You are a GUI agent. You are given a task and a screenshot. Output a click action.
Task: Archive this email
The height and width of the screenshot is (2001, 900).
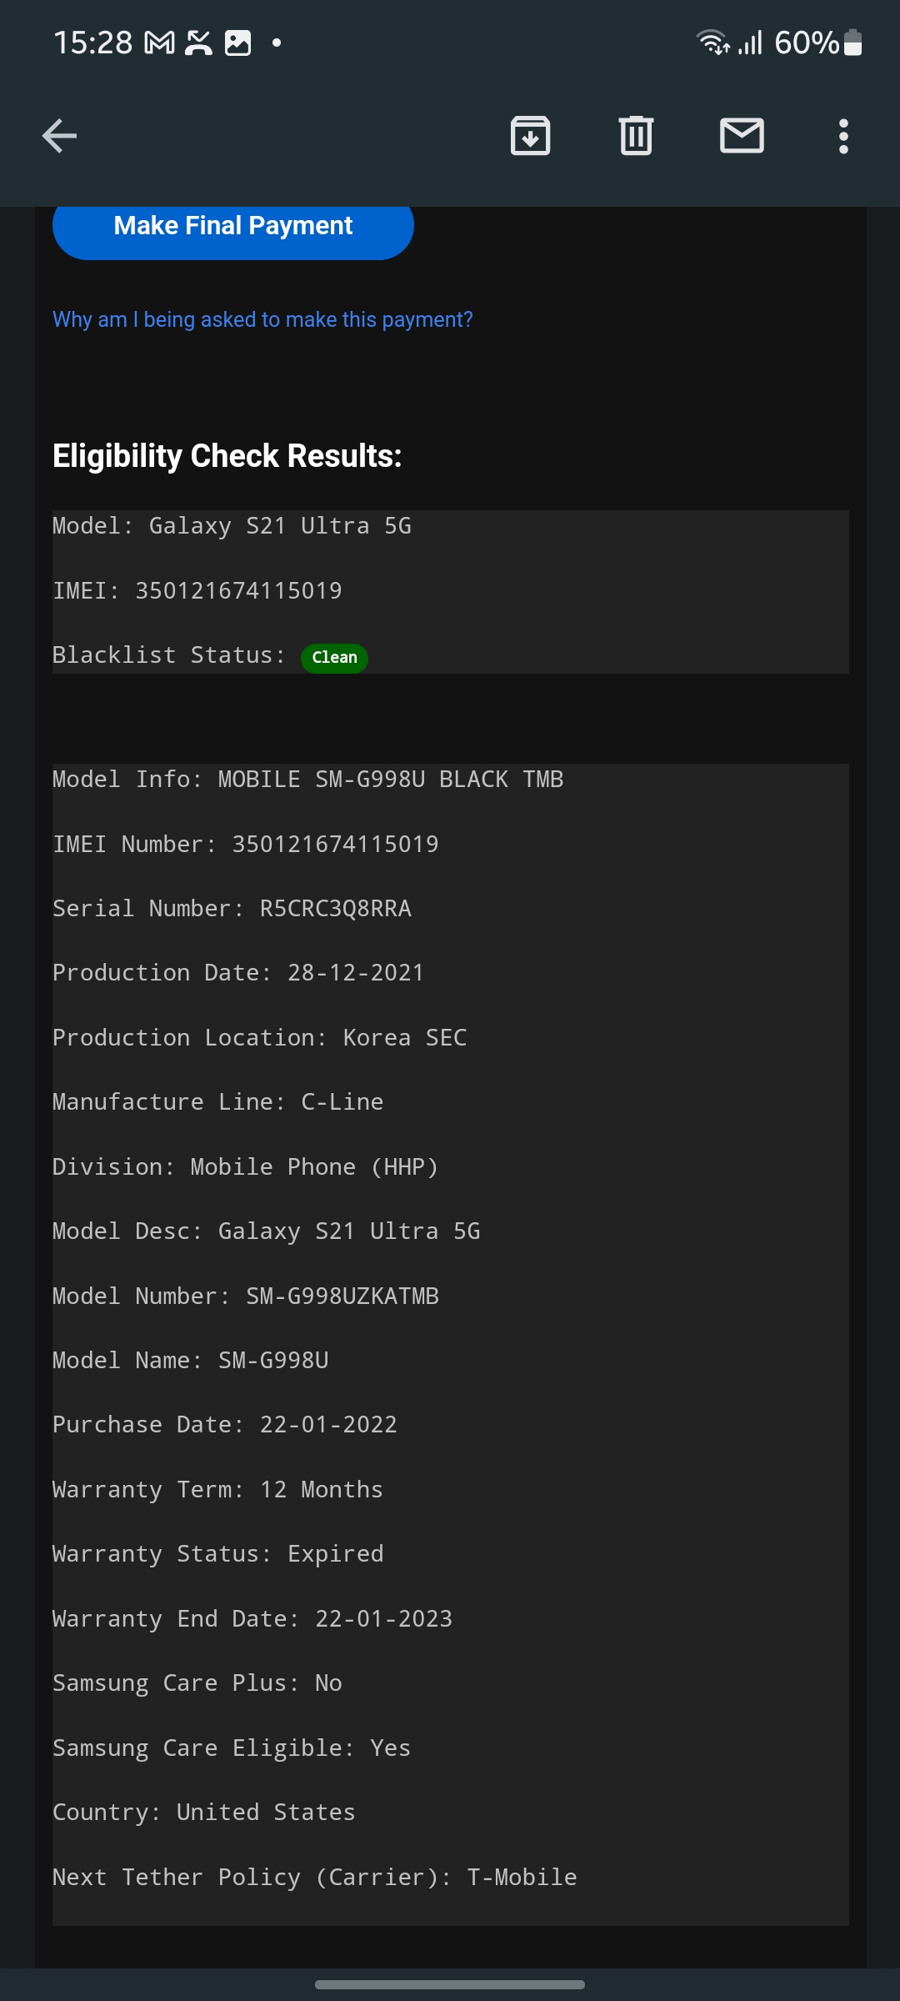(x=530, y=136)
